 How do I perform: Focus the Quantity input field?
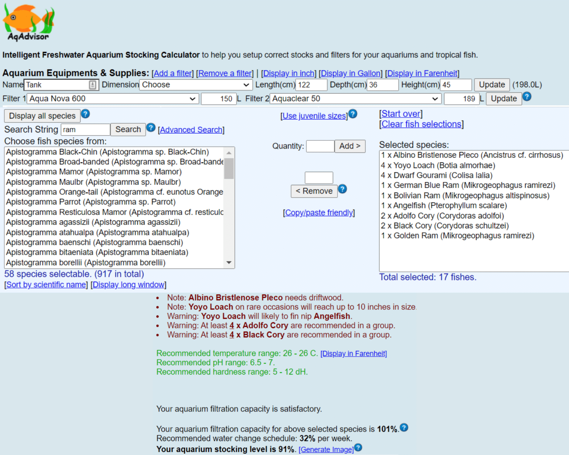pos(320,146)
